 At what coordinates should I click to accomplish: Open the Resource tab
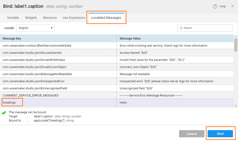click(50, 18)
